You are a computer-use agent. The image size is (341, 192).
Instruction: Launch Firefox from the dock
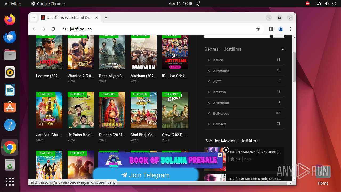coord(10,19)
